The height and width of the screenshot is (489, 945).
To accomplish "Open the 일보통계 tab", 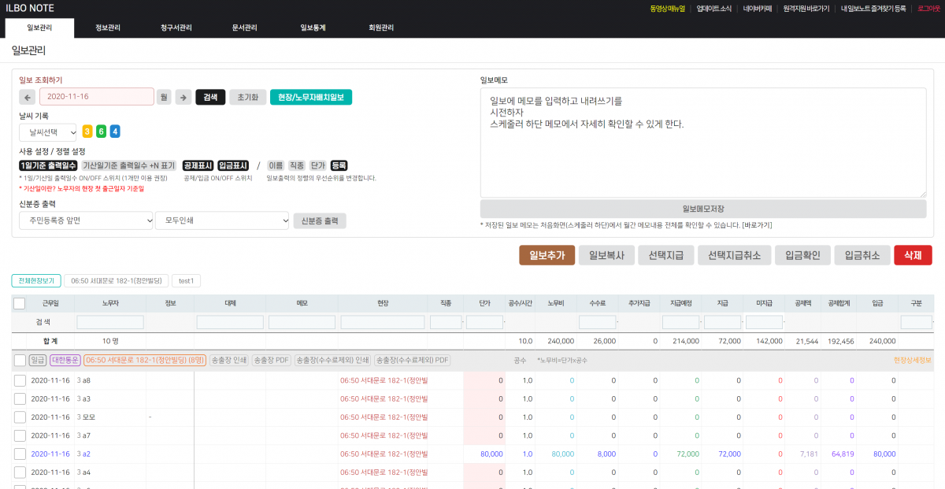I will (313, 28).
